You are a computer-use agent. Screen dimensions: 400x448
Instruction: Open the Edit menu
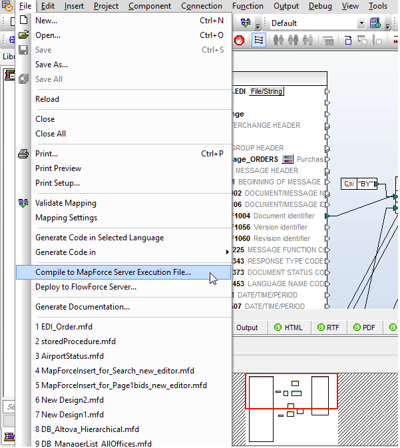48,6
